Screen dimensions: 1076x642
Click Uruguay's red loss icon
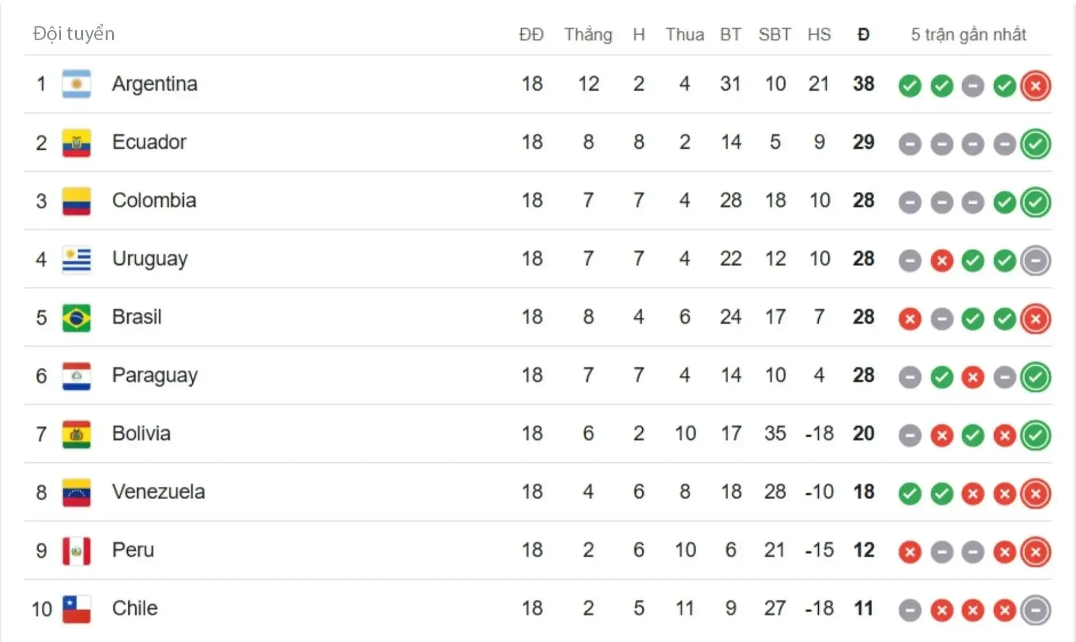[x=941, y=260]
